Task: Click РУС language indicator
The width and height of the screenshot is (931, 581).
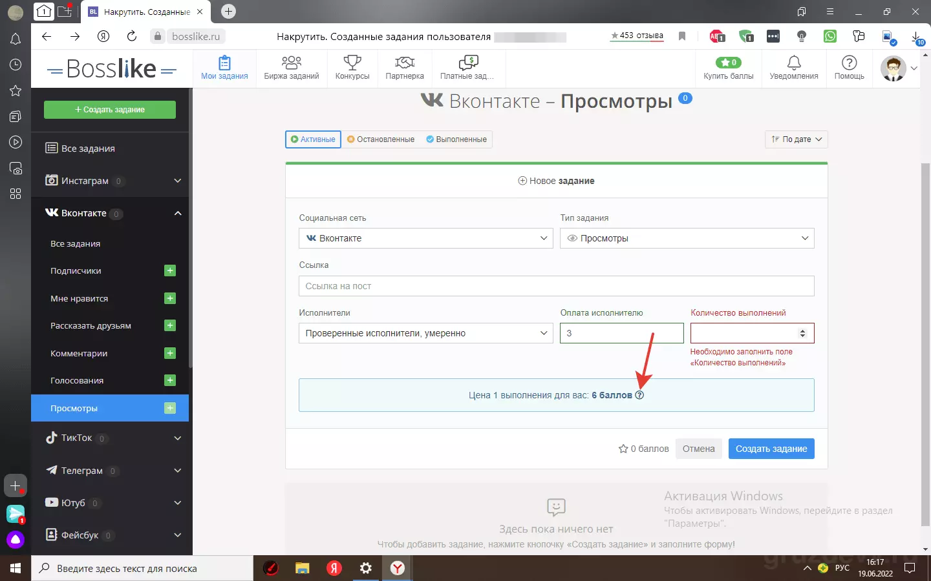Action: [842, 568]
